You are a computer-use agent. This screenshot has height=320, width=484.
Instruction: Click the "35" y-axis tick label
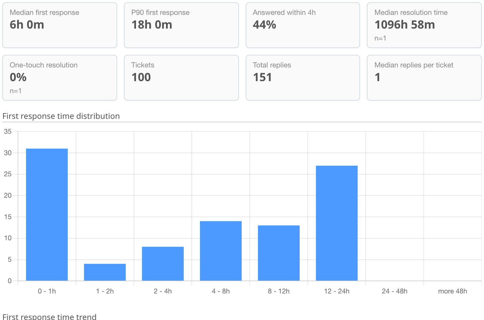pos(8,132)
